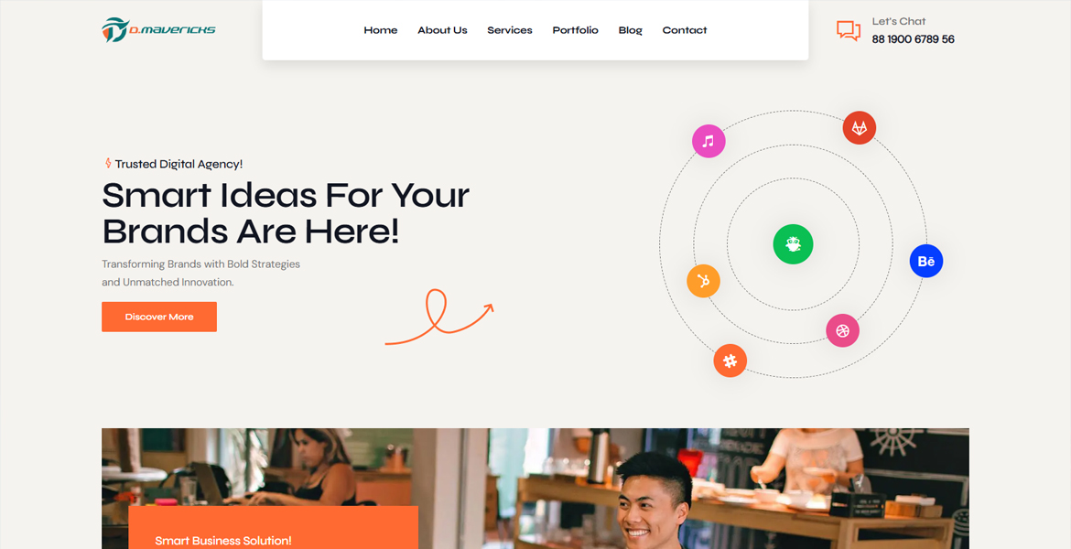Go to About Us page
Viewport: 1071px width, 549px height.
(443, 30)
